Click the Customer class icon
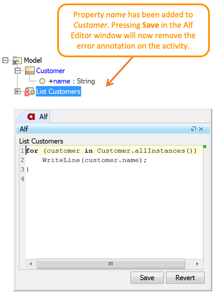This screenshot has width=215, height=295. click(x=30, y=71)
